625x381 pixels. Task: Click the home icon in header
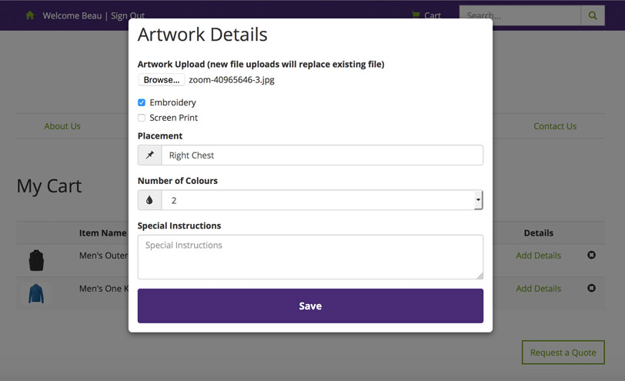click(30, 15)
